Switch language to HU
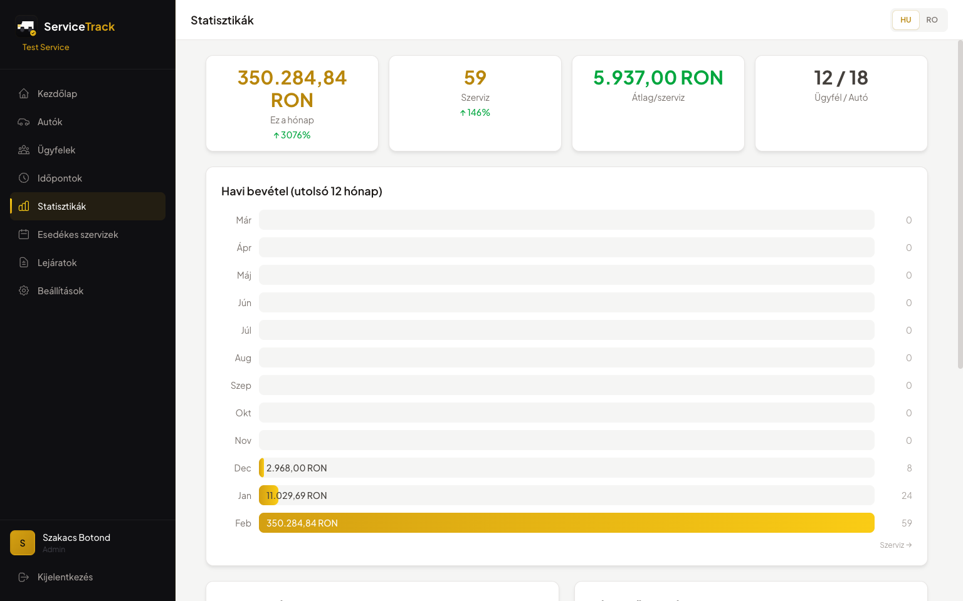Viewport: 963px width, 601px height. pyautogui.click(x=905, y=20)
